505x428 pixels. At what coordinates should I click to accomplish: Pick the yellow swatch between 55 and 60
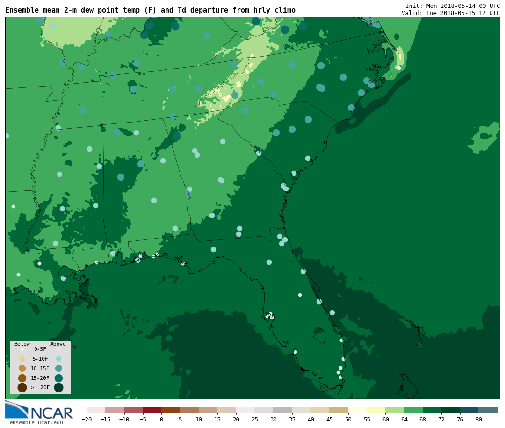click(x=376, y=410)
